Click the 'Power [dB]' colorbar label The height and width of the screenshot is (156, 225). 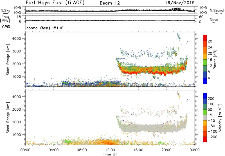(215, 59)
